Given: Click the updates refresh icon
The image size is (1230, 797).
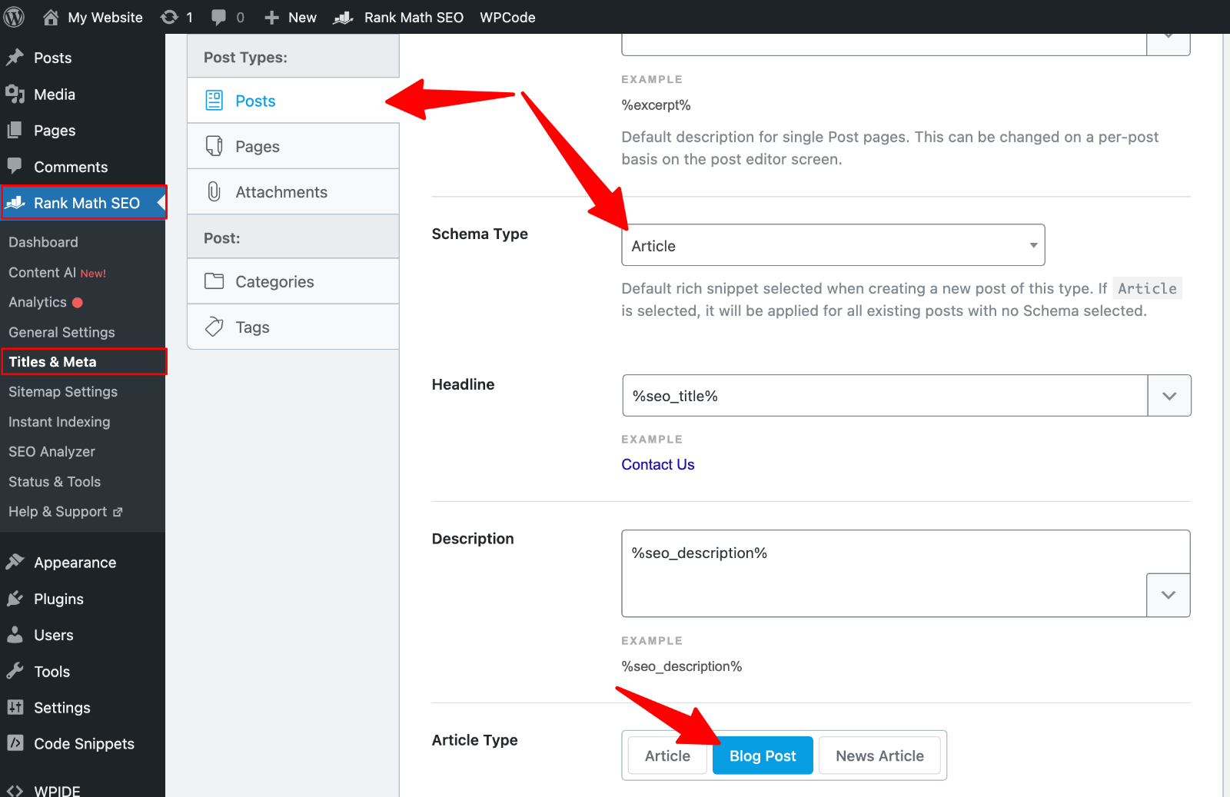Looking at the screenshot, I should click(x=169, y=17).
